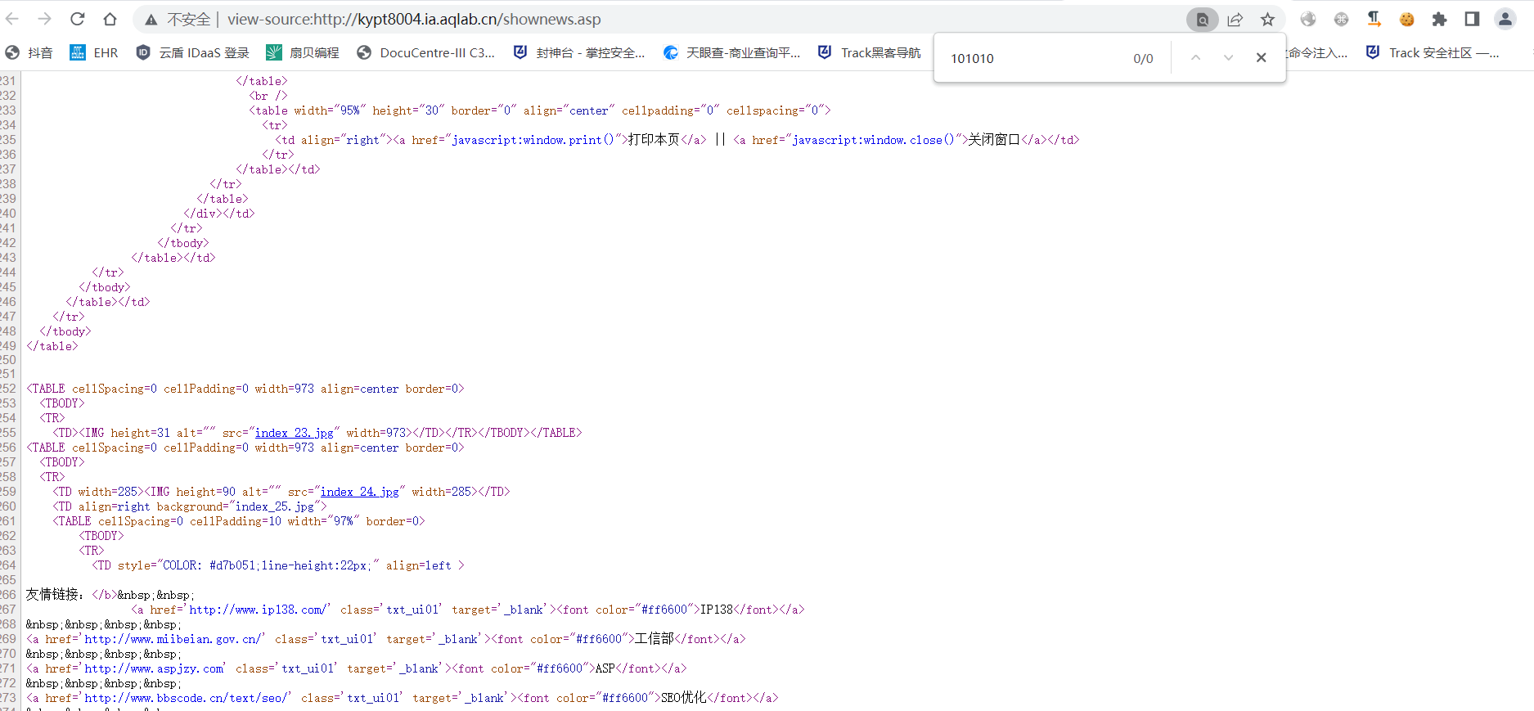Click the browser back arrow
This screenshot has width=1534, height=711.
[12, 19]
